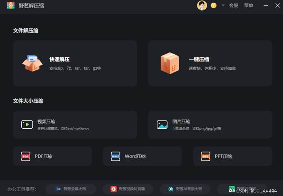Click the text 可批量处理，支持png/jpg/gif等
283x196 pixels.
[x=197, y=128]
